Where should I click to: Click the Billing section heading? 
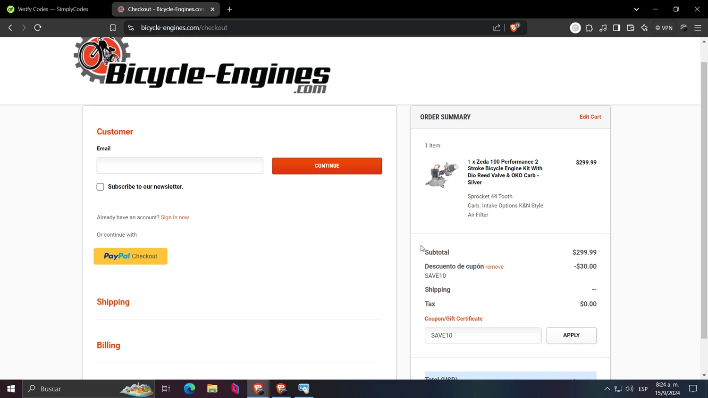tap(109, 345)
